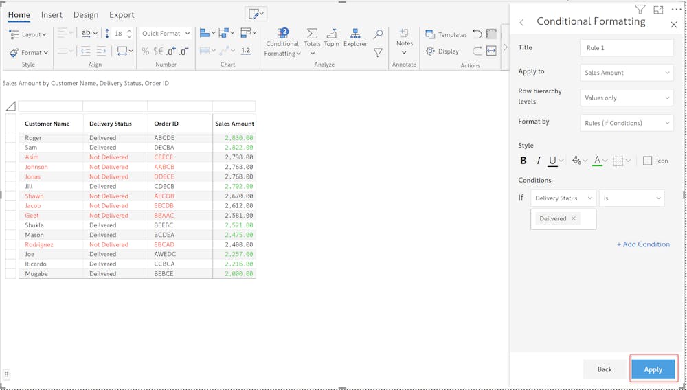Viewport: 687px width, 390px height.
Task: Expand the Delivery Status condition field dropdown
Action: tap(563, 198)
